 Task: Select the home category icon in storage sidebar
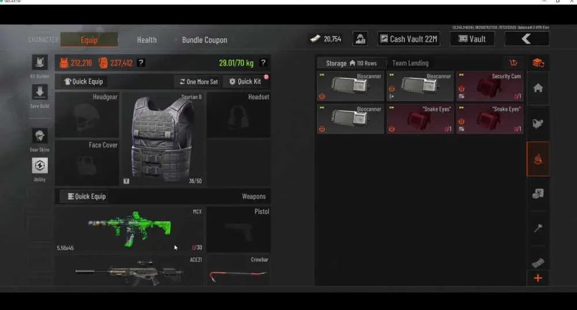coord(538,88)
